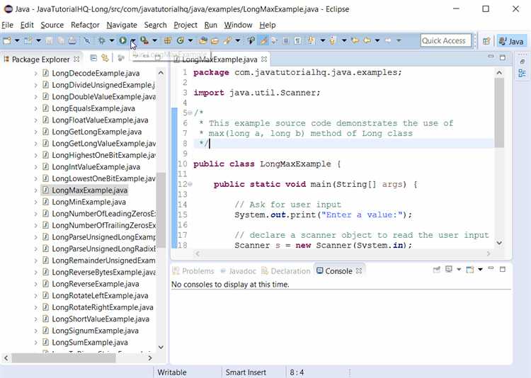The height and width of the screenshot is (378, 531).
Task: Collapse the main method fold at line 12
Action: [190, 184]
